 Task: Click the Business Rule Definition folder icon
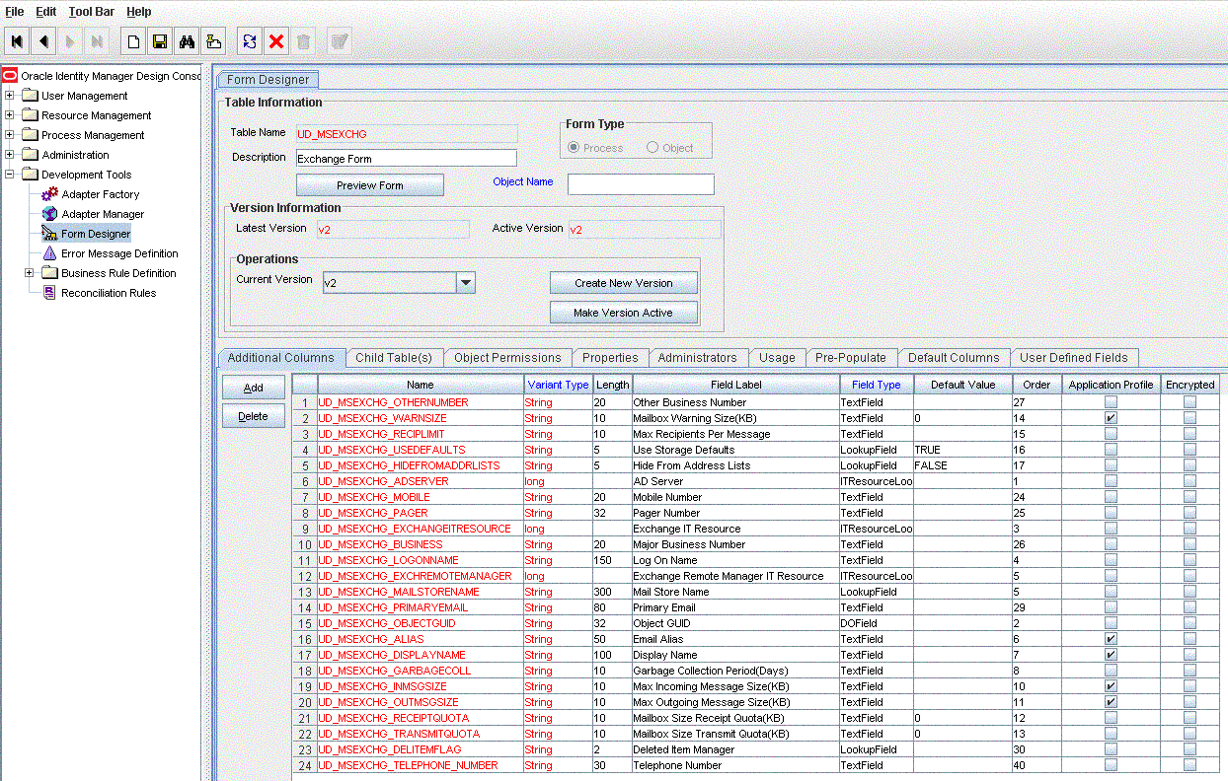click(x=49, y=273)
